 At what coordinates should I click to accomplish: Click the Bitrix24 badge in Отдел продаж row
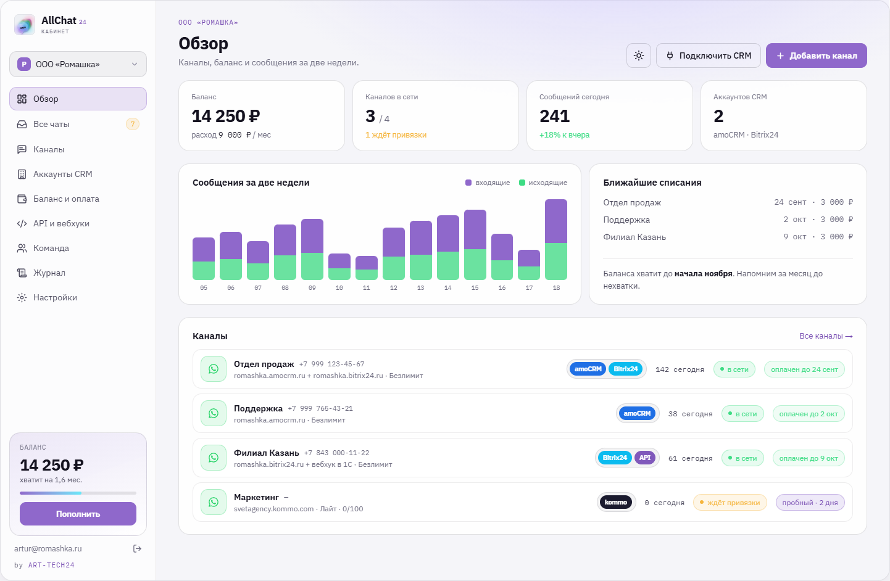tap(626, 369)
